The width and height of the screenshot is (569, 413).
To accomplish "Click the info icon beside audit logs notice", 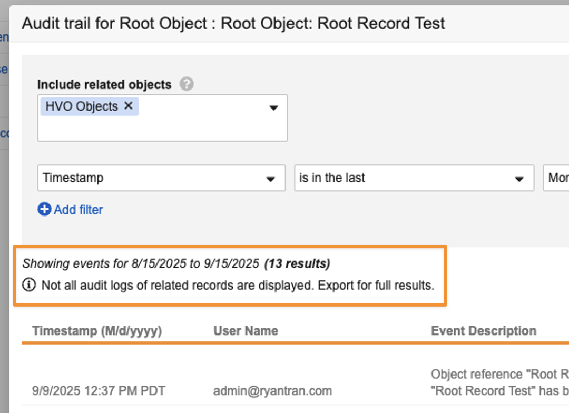I will click(29, 286).
